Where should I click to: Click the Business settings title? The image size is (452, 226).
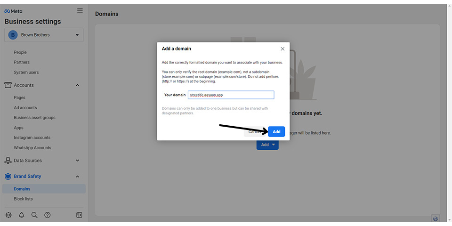coord(32,22)
